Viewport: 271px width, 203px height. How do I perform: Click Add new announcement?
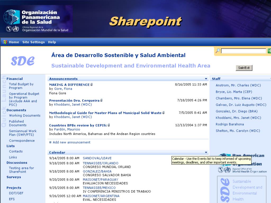click(71, 142)
